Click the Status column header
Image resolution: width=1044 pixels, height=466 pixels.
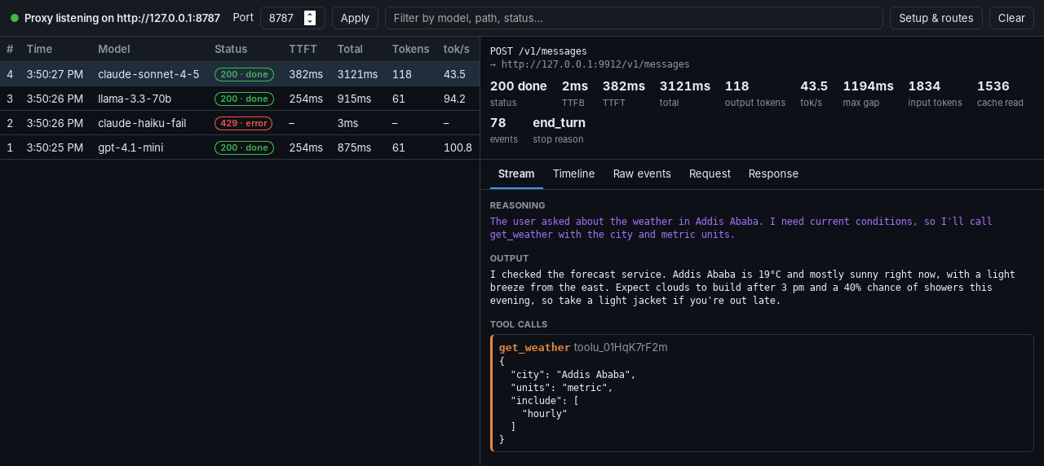[x=231, y=49]
